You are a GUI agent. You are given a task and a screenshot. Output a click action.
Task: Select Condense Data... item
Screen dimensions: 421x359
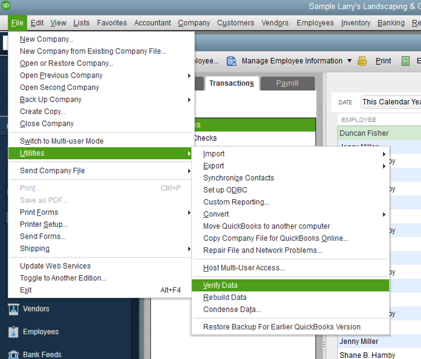tap(232, 310)
